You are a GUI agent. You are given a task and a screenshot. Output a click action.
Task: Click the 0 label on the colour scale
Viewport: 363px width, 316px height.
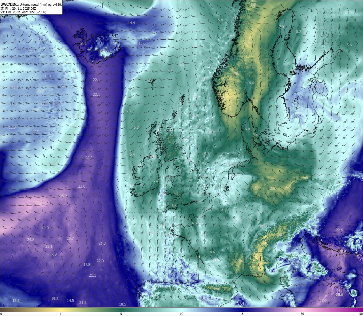(x=1, y=314)
